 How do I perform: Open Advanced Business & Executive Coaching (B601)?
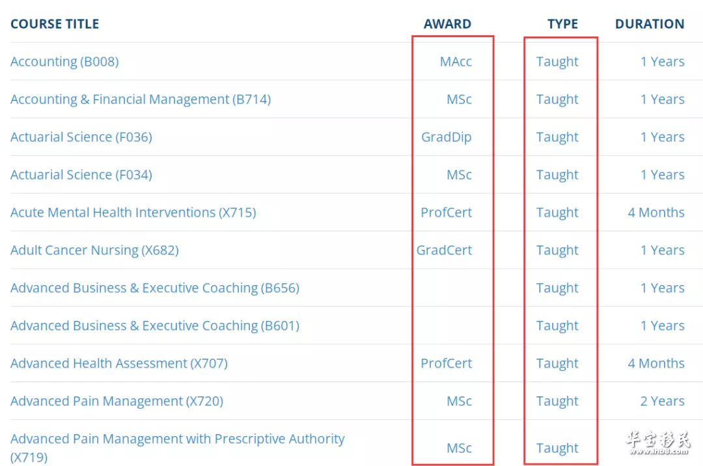tap(155, 325)
